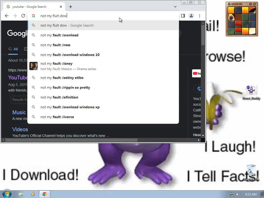Image resolution: width=264 pixels, height=198 pixels.
Task: Open the Windows Start menu
Action: point(7,194)
